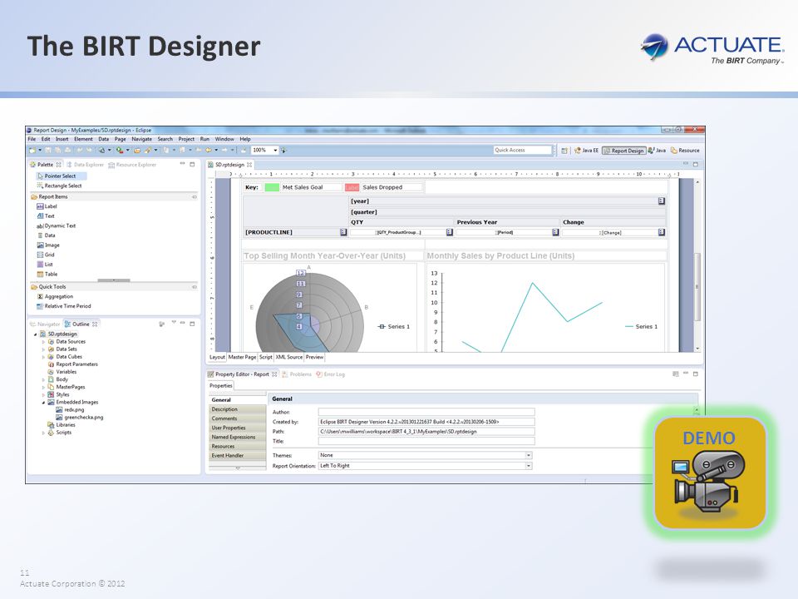798x599 pixels.
Task: Switch to the Resource perspective
Action: click(x=685, y=151)
